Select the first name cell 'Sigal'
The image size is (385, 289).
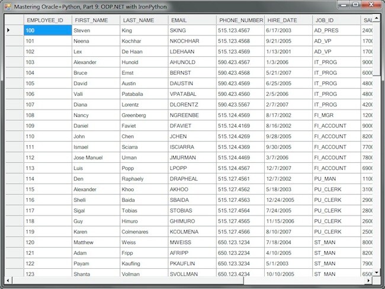point(96,210)
